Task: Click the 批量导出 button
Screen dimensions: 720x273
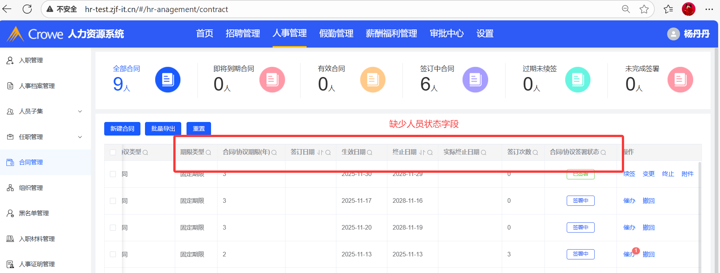Action: (x=163, y=129)
